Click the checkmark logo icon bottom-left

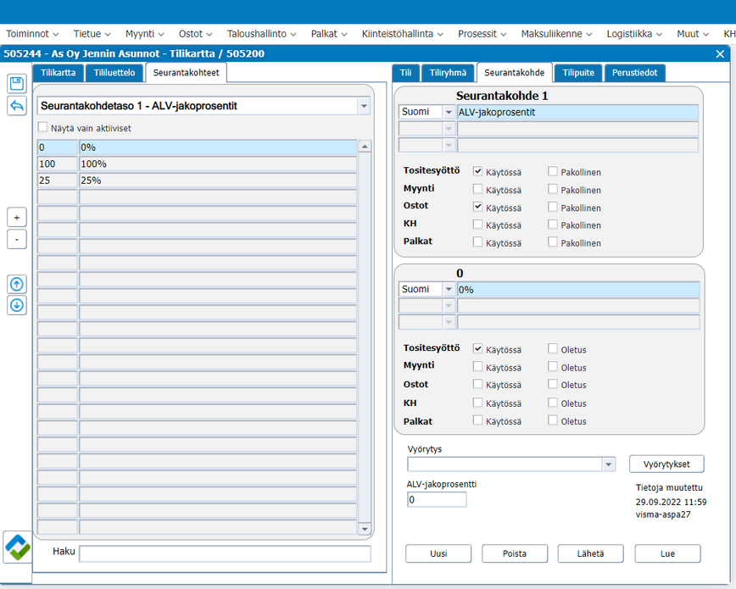tap(17, 547)
